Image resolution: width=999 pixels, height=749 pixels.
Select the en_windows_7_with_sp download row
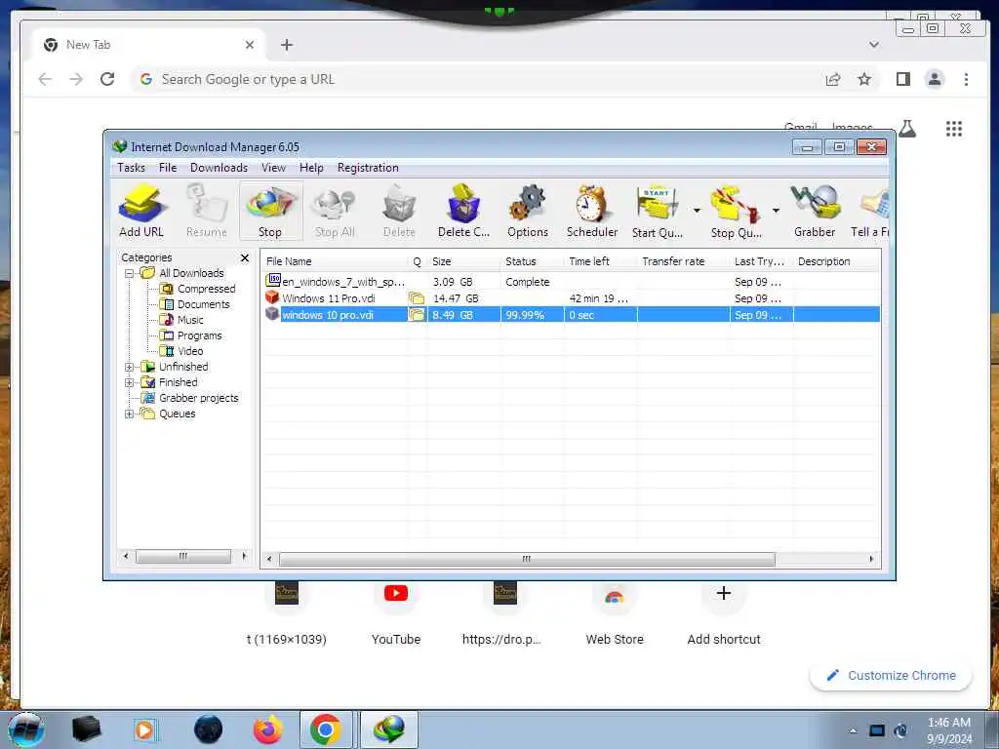(570, 282)
